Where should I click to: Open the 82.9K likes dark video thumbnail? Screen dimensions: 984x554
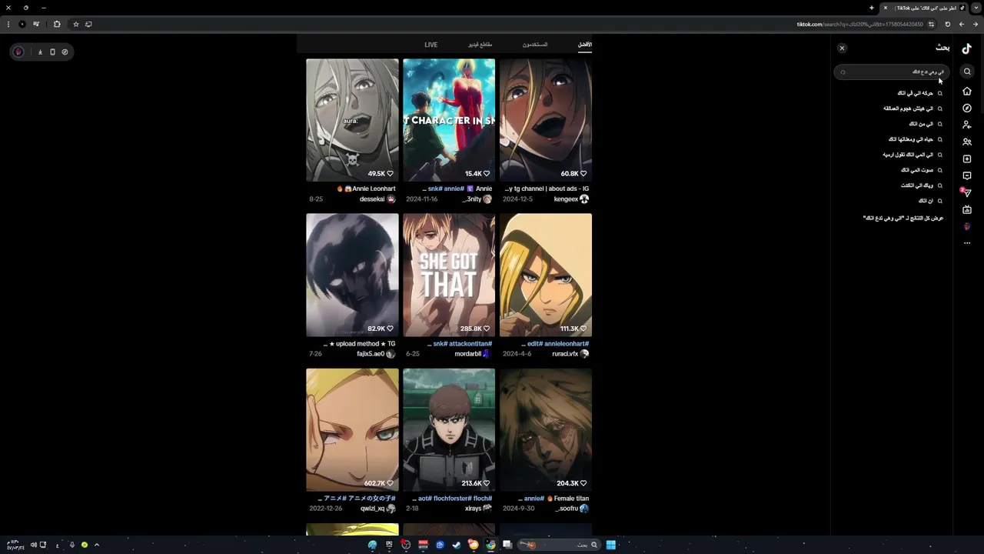[x=352, y=275]
